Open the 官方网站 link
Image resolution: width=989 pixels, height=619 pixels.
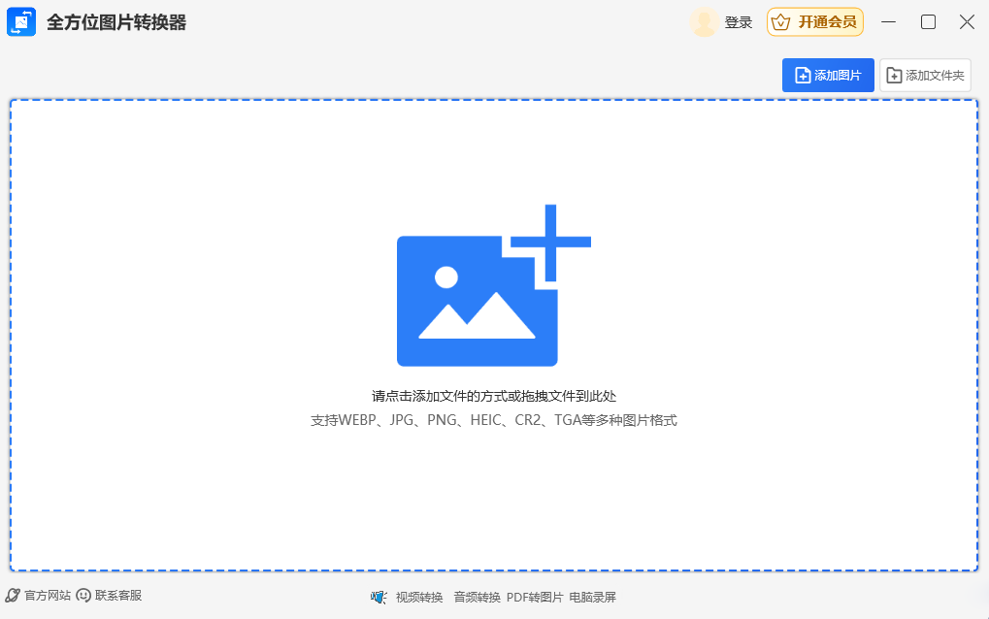tap(48, 595)
